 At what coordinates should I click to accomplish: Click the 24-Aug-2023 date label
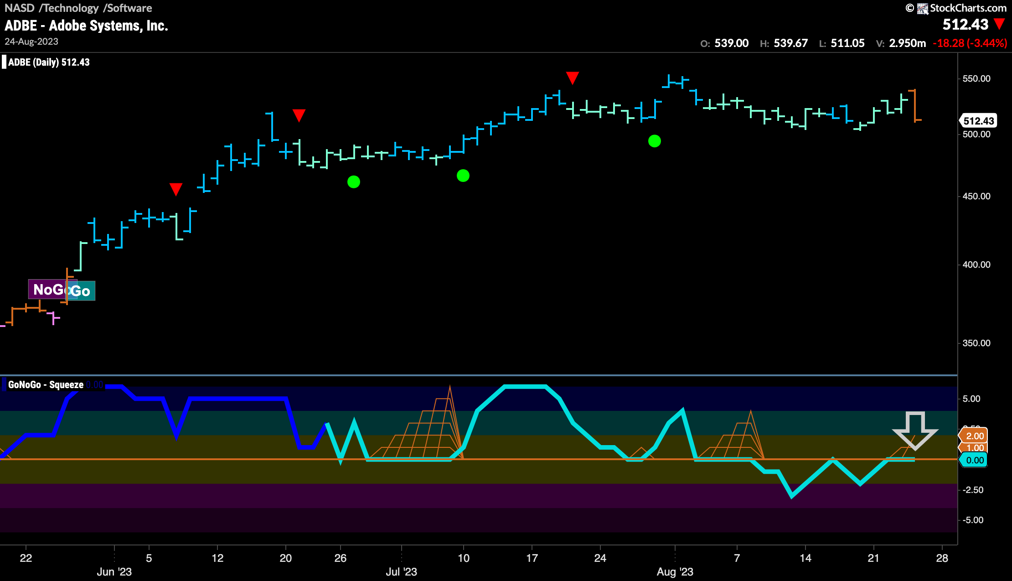(31, 41)
